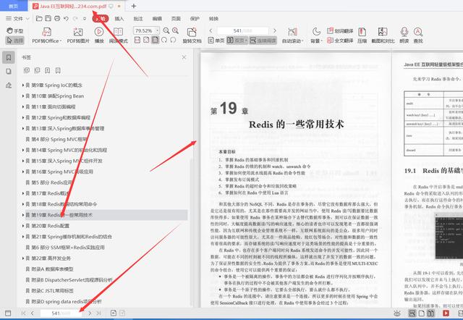Toggle the navigation pane icon in status bar
The image size is (463, 320).
(x=8, y=313)
